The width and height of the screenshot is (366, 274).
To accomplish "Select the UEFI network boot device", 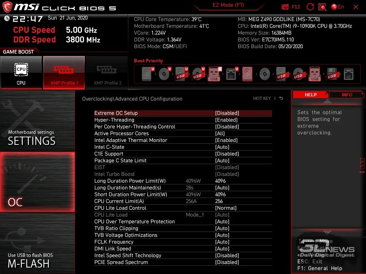I will pyautogui.click(x=232, y=74).
